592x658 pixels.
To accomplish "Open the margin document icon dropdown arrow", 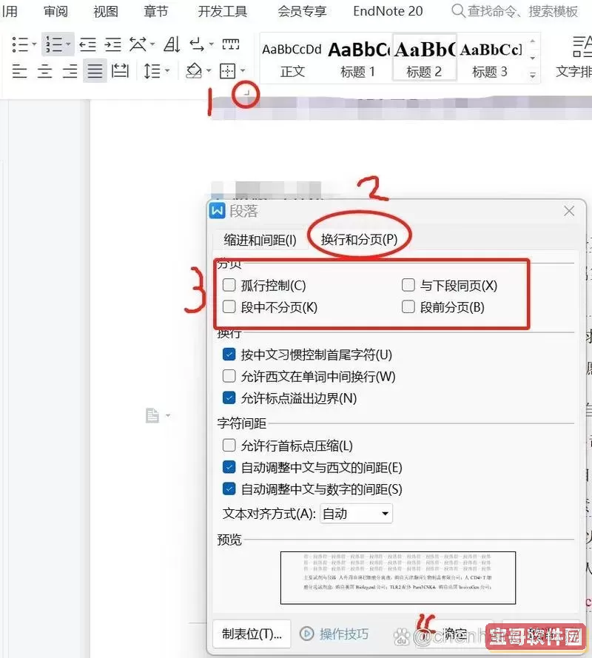I will (x=168, y=415).
